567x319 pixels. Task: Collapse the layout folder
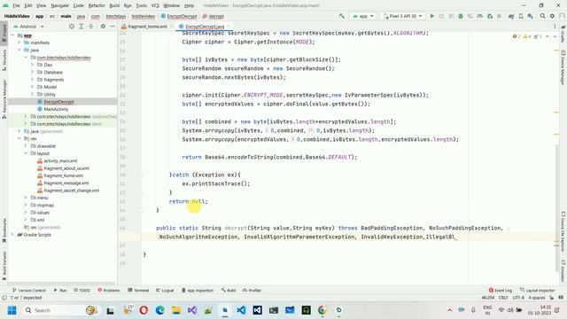pyautogui.click(x=26, y=153)
